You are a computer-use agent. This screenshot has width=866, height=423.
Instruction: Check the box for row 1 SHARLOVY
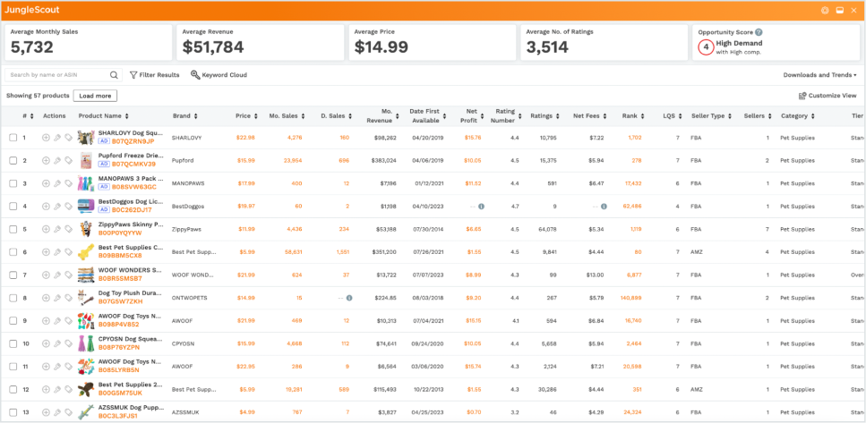point(13,138)
